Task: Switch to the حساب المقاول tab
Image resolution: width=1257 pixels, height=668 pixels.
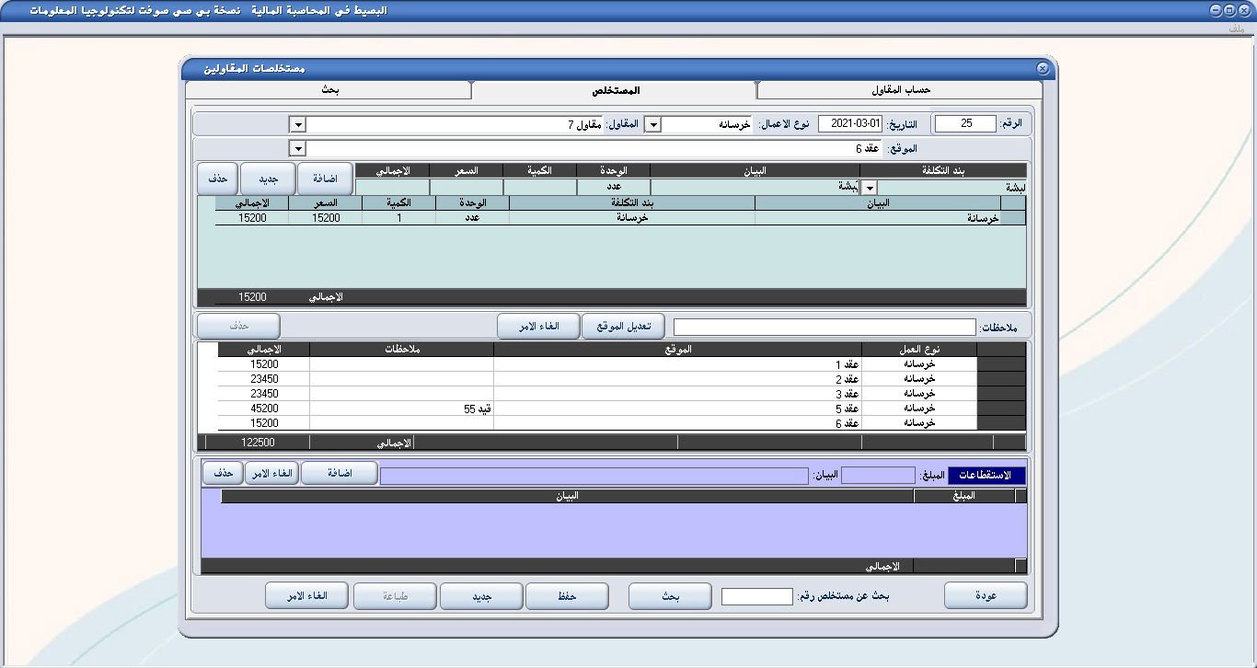Action: 900,90
